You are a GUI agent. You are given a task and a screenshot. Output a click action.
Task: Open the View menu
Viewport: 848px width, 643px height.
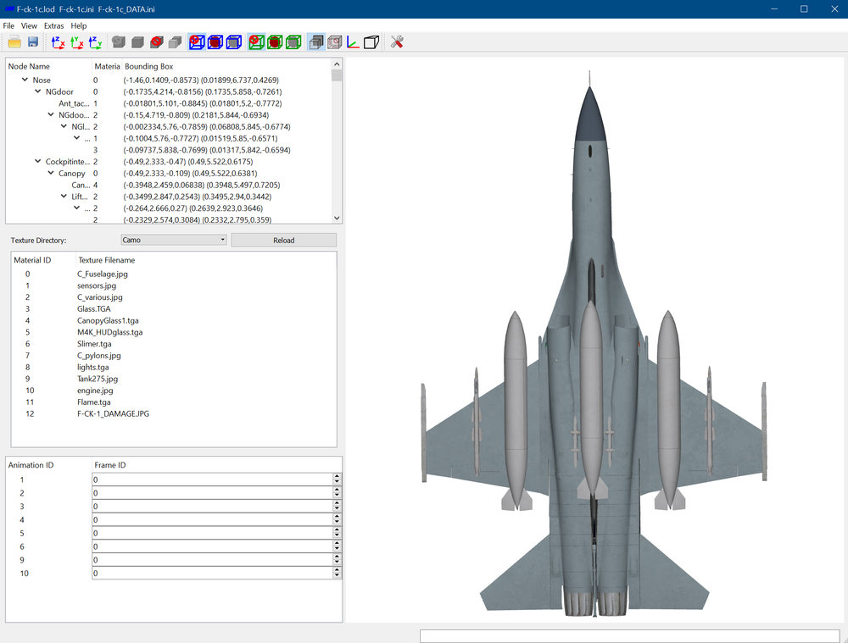coord(29,25)
